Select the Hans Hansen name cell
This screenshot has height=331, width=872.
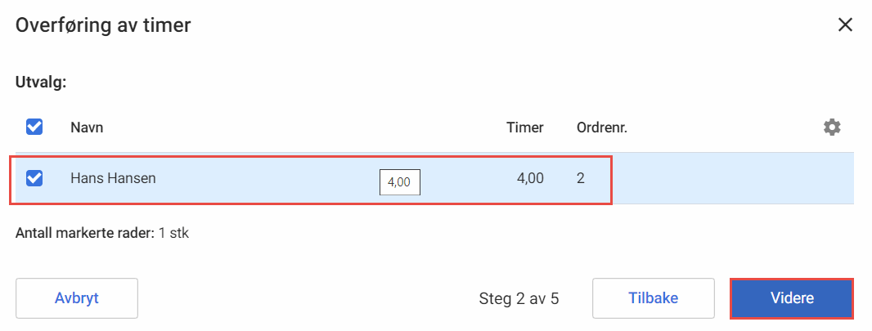click(x=114, y=178)
